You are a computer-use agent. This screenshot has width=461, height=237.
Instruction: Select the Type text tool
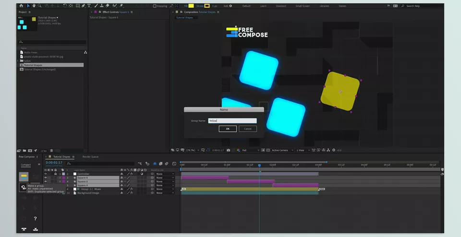[x=89, y=6]
